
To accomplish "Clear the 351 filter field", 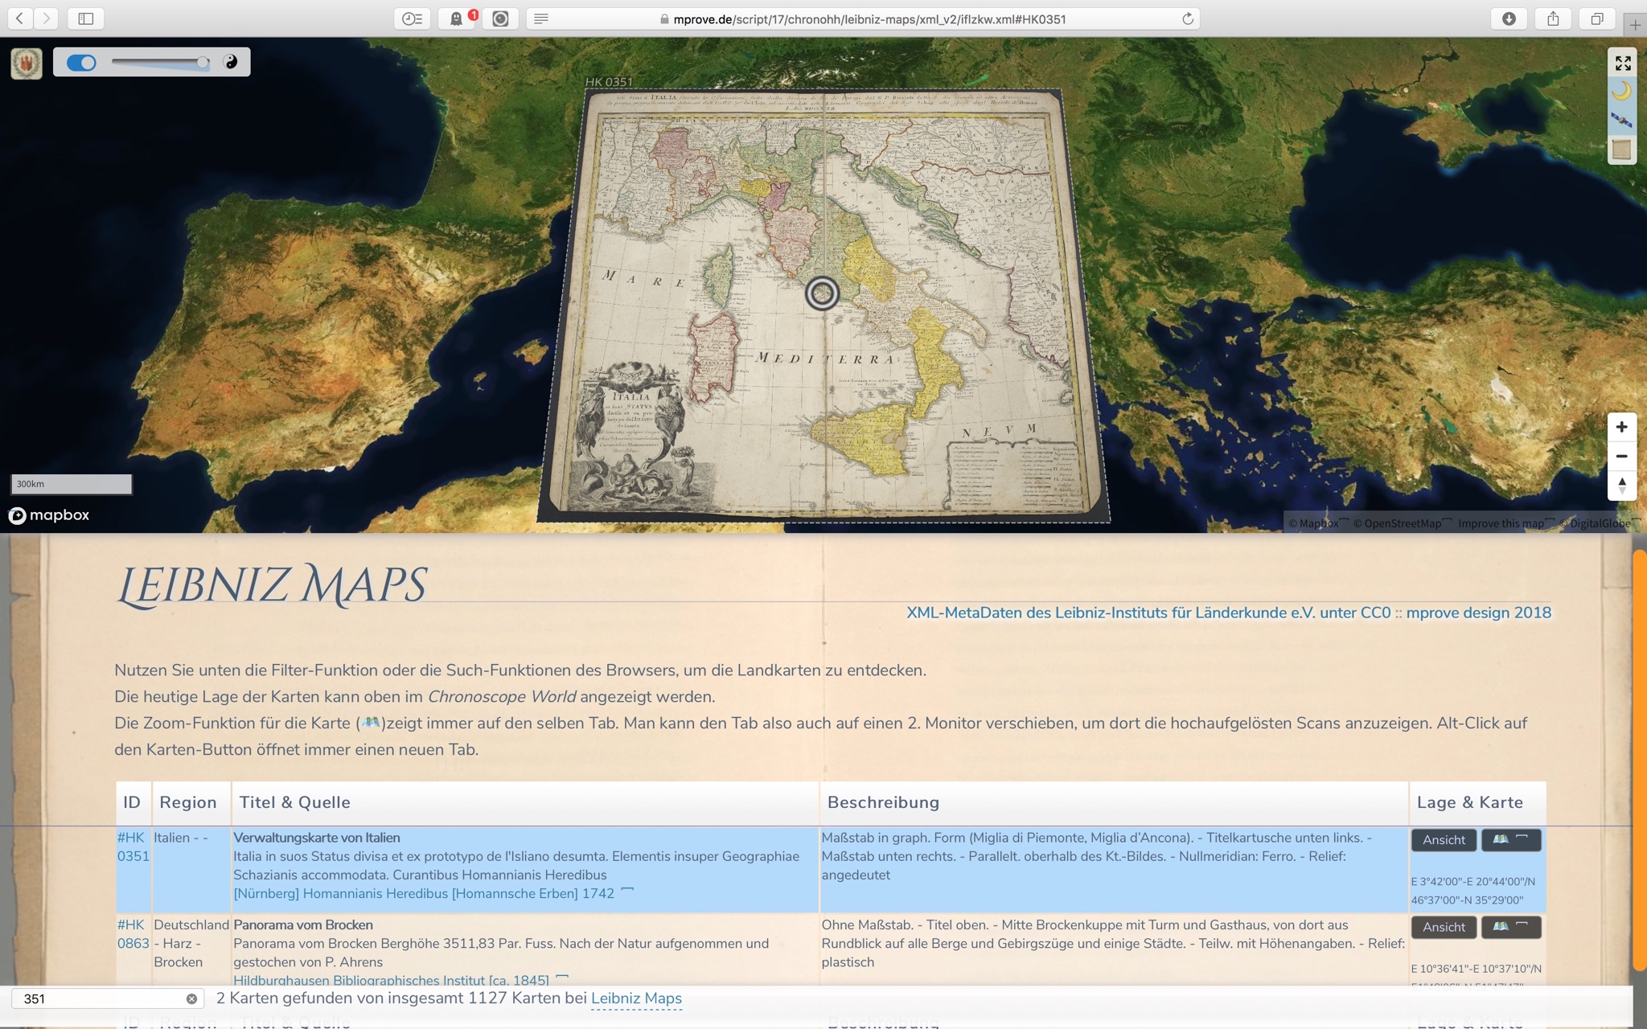I will point(191,998).
